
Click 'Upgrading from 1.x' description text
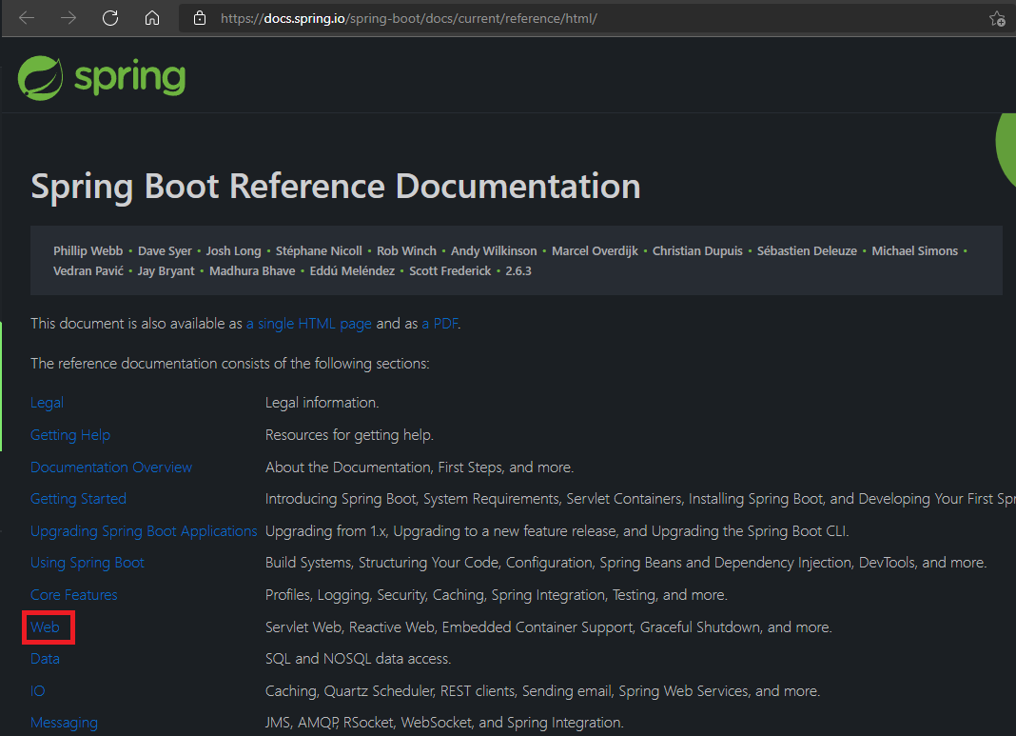point(557,531)
